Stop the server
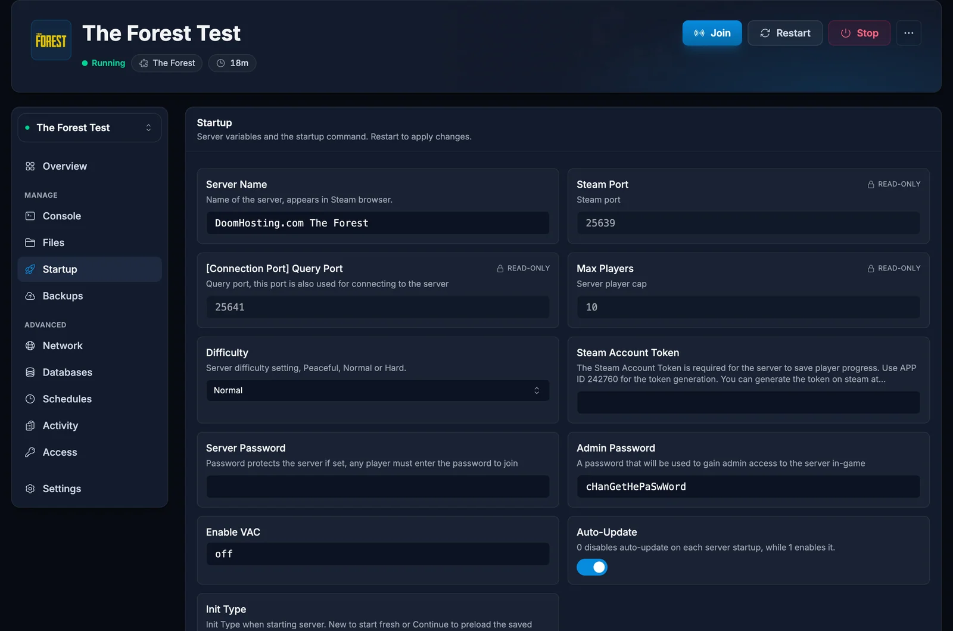This screenshot has width=953, height=631. click(859, 33)
